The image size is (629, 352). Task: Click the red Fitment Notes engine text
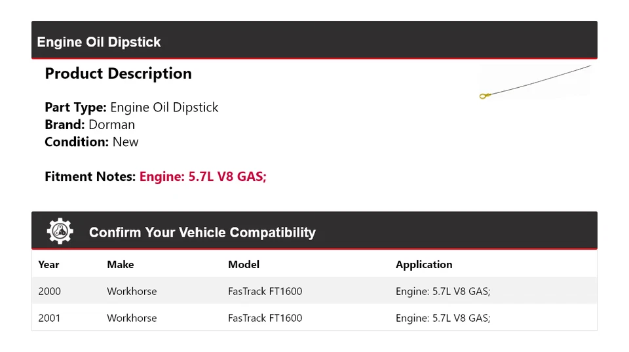pyautogui.click(x=202, y=176)
